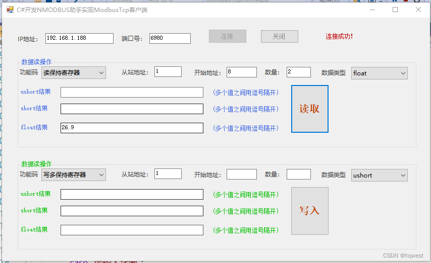Click empty 开始地址 field in the write section

tap(242, 174)
